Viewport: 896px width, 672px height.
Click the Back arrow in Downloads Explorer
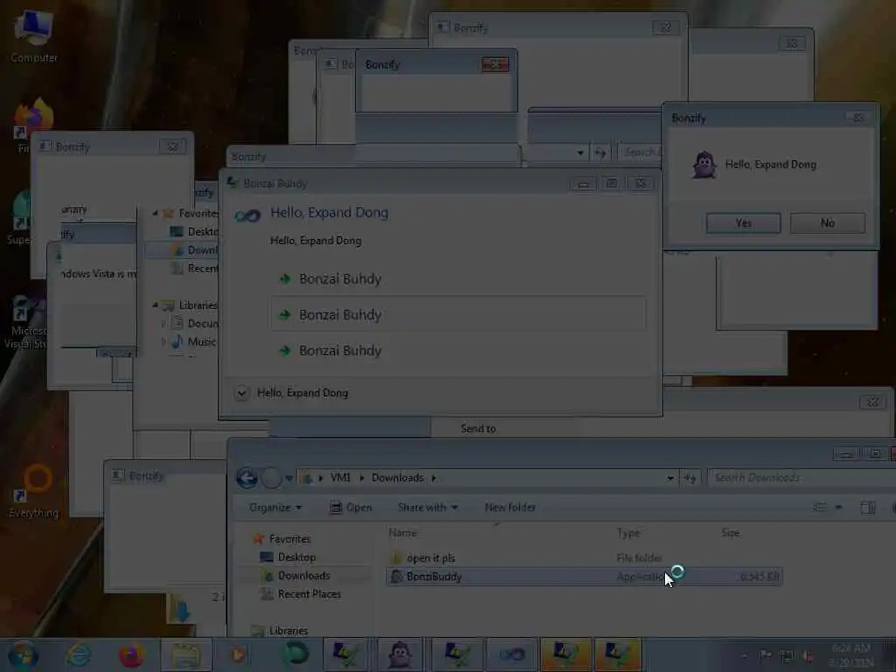(247, 478)
